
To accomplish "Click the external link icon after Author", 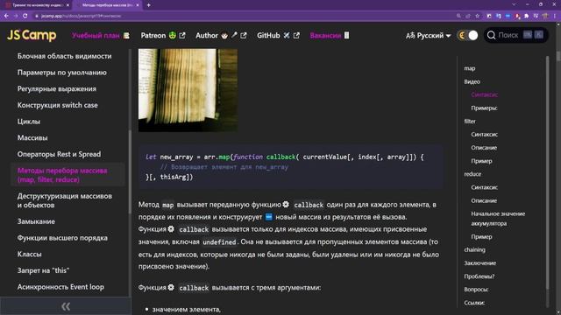I will (x=244, y=35).
